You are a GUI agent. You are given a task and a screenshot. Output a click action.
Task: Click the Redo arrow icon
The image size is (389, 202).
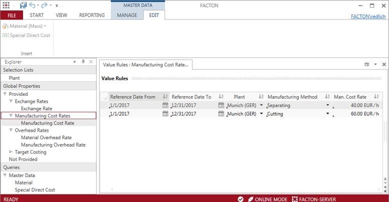tap(45, 5)
